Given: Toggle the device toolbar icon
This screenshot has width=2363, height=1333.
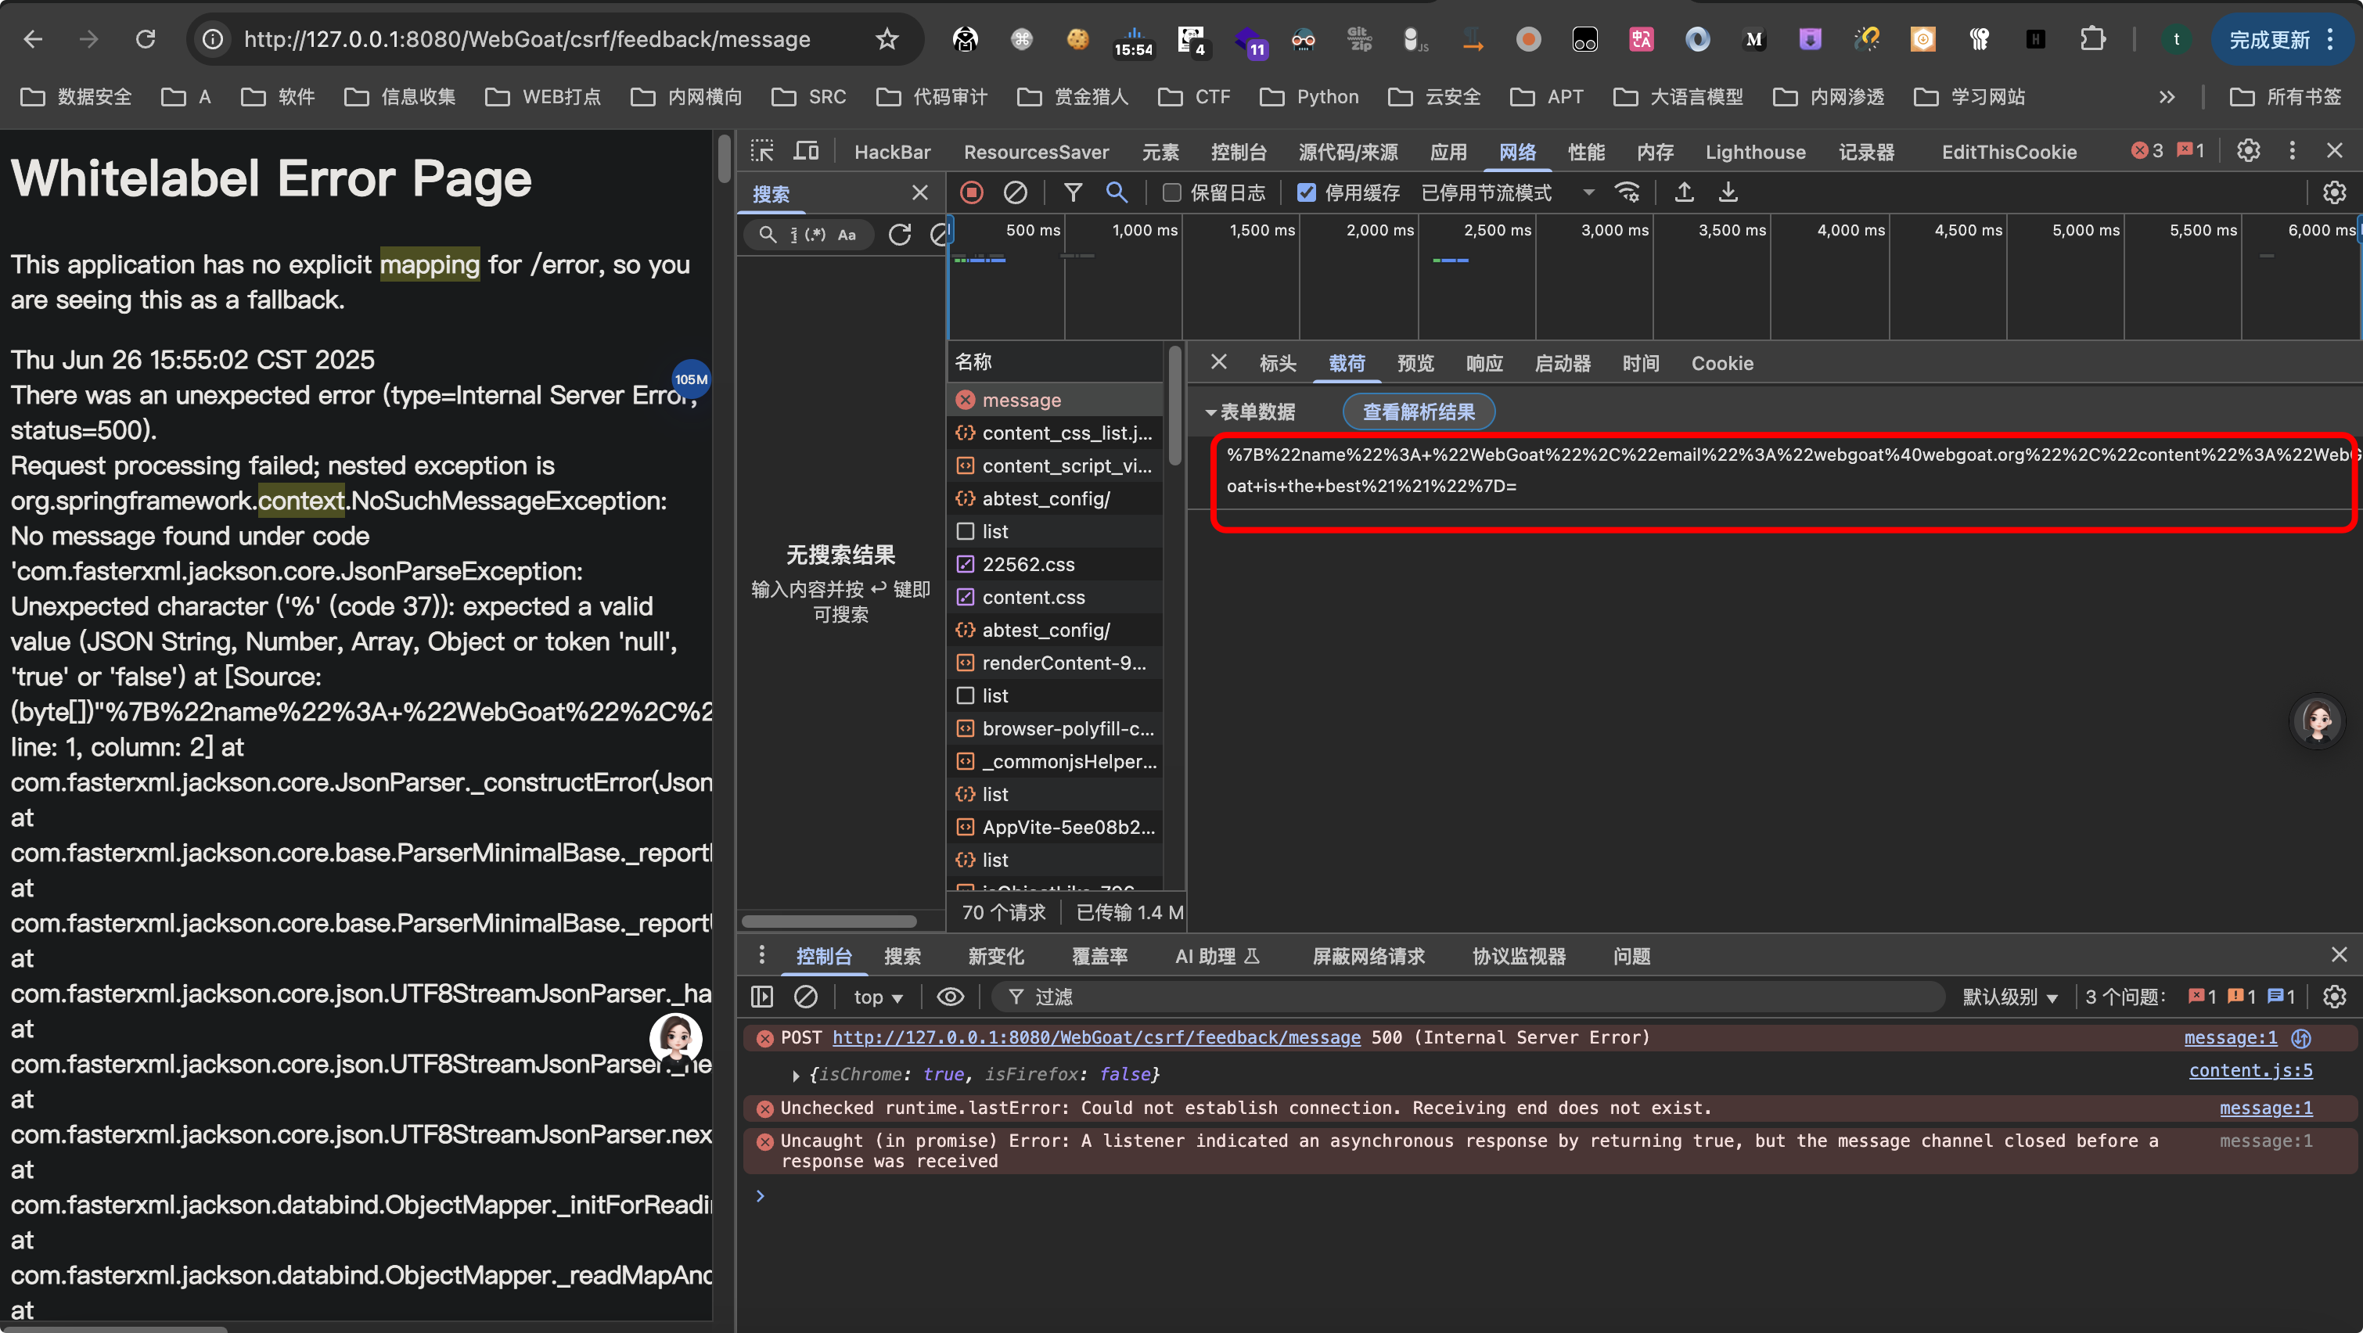Looking at the screenshot, I should click(x=807, y=152).
